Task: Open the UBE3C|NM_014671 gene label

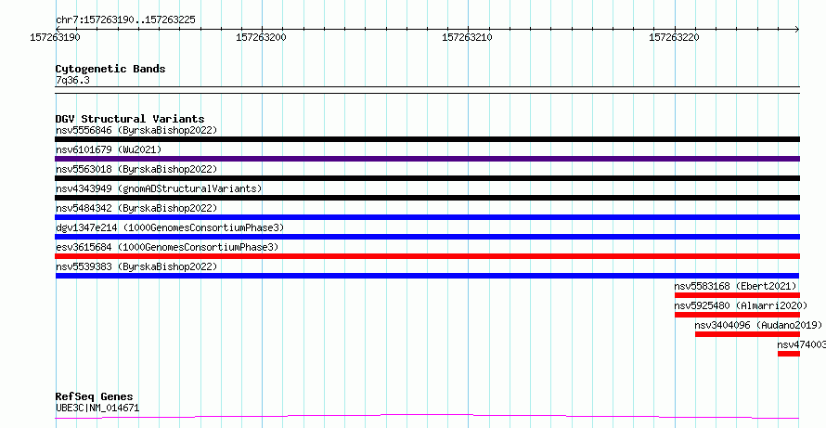Action: coord(97,408)
